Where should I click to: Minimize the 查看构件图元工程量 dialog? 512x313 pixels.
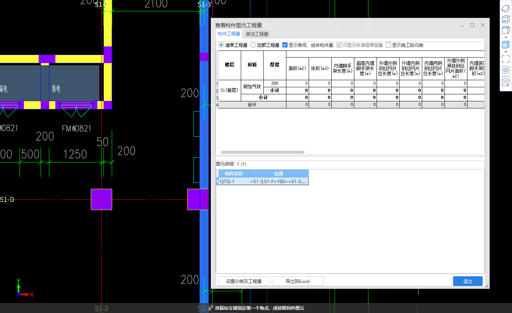pyautogui.click(x=462, y=25)
